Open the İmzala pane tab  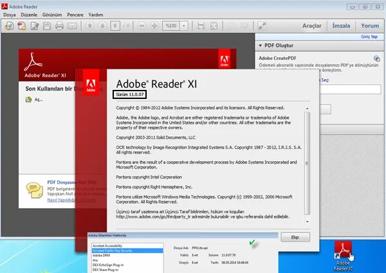[341, 26]
